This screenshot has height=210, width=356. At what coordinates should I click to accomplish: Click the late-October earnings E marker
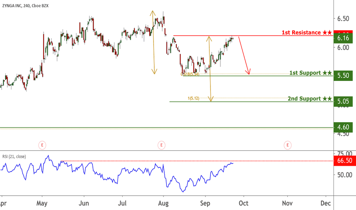(287, 145)
